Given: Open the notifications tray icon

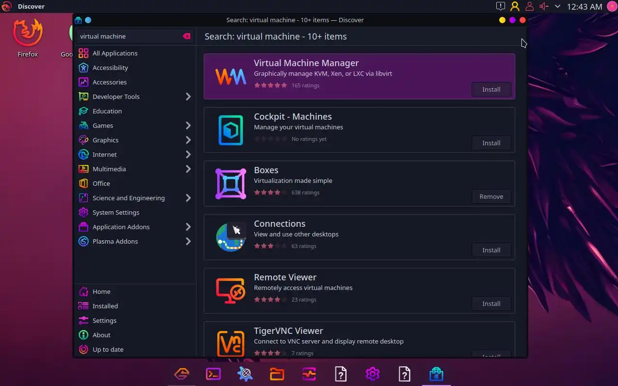Looking at the screenshot, I should 501,6.
